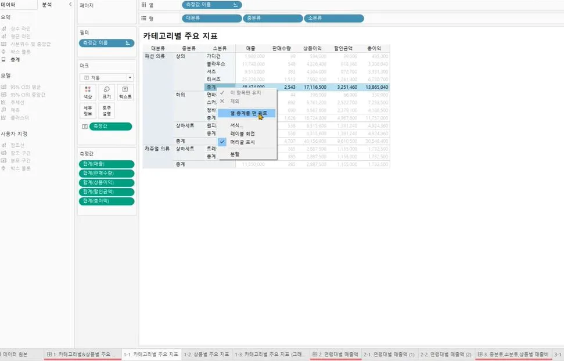Open the 색상 marks card
Screen dimensions: 564x361
[88, 92]
